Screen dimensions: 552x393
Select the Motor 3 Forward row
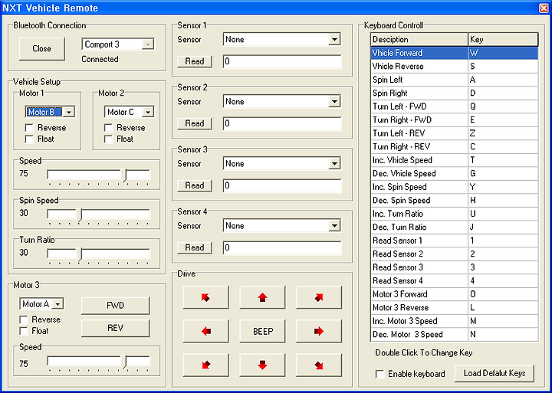[x=455, y=293]
